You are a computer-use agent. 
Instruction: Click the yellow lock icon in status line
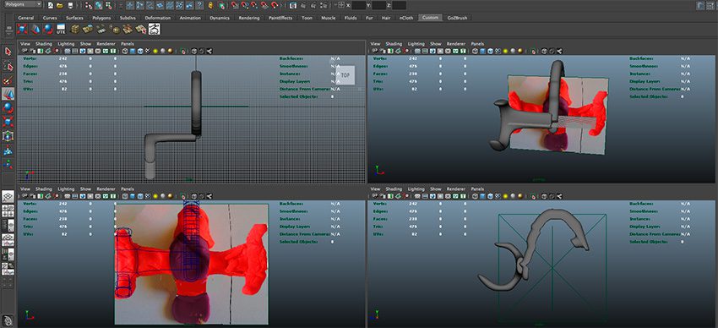coord(210,5)
